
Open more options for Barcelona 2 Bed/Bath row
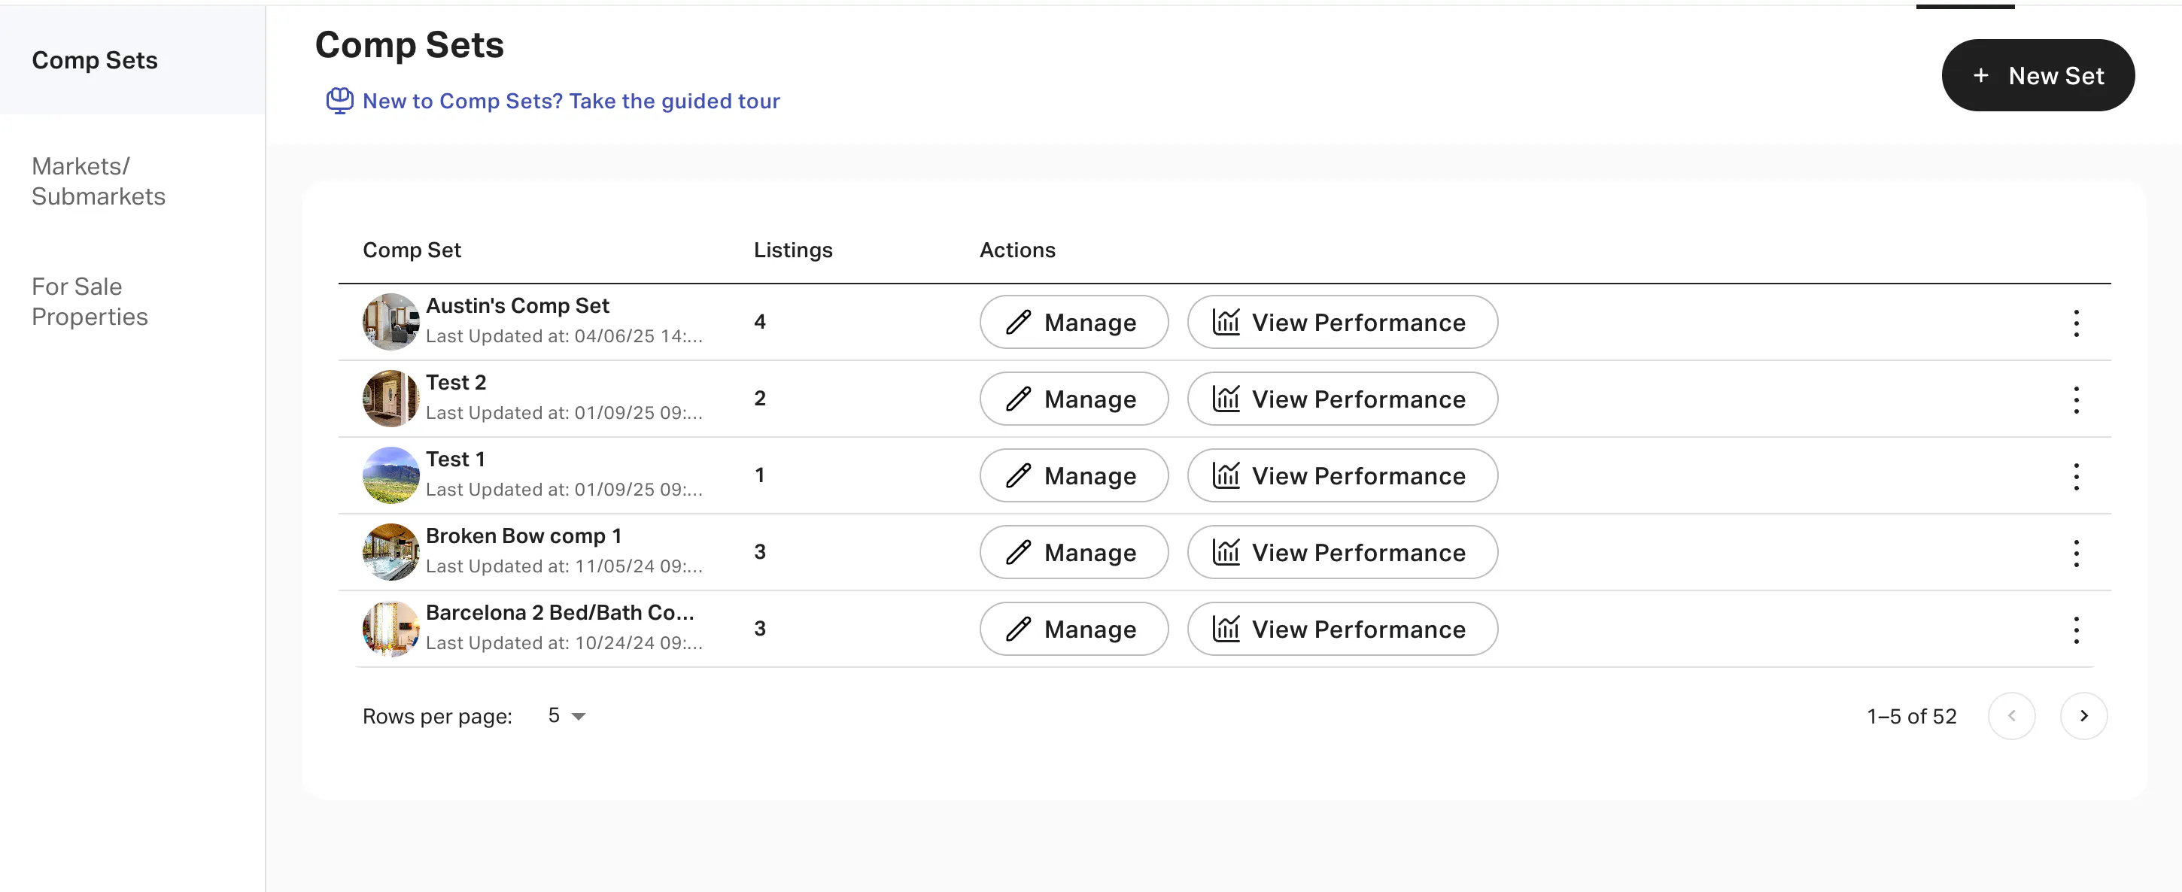click(2075, 630)
